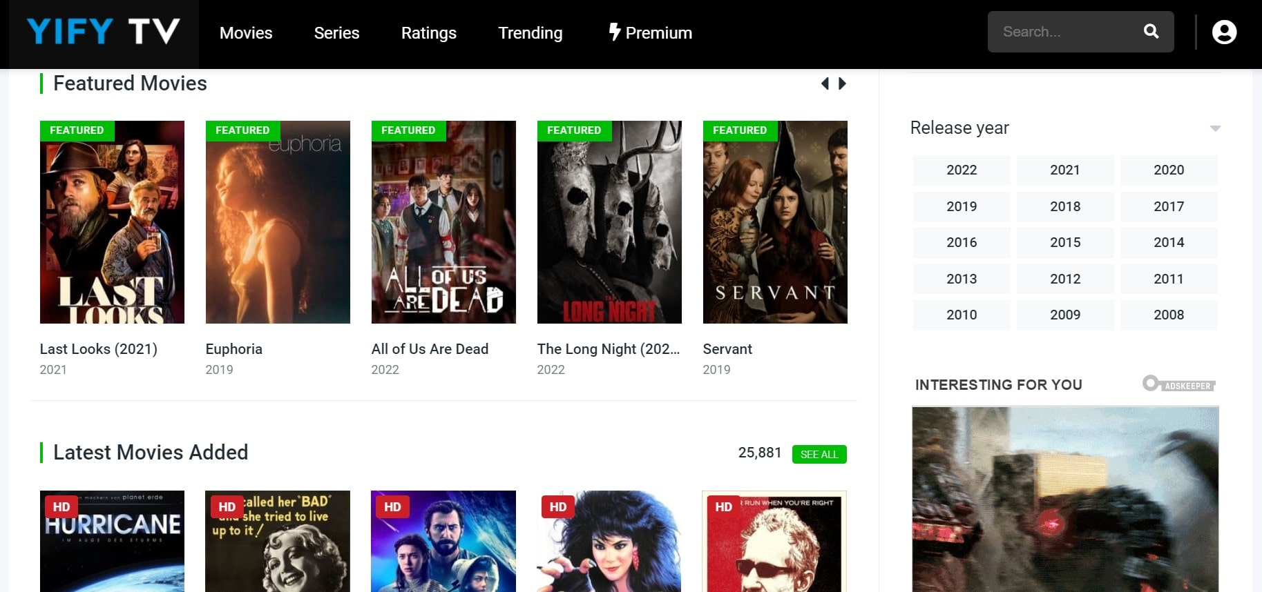Open the user account icon

point(1224,32)
